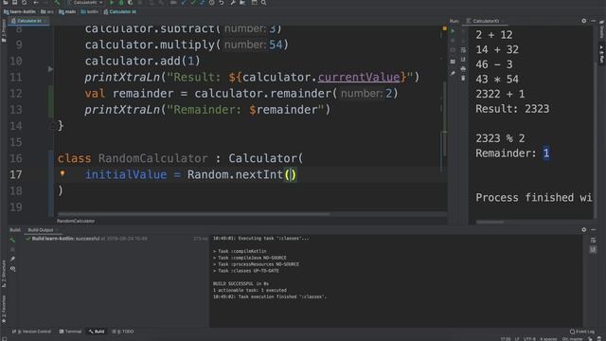This screenshot has height=341, width=606.
Task: Open the Event Log in status bar
Action: [x=582, y=332]
